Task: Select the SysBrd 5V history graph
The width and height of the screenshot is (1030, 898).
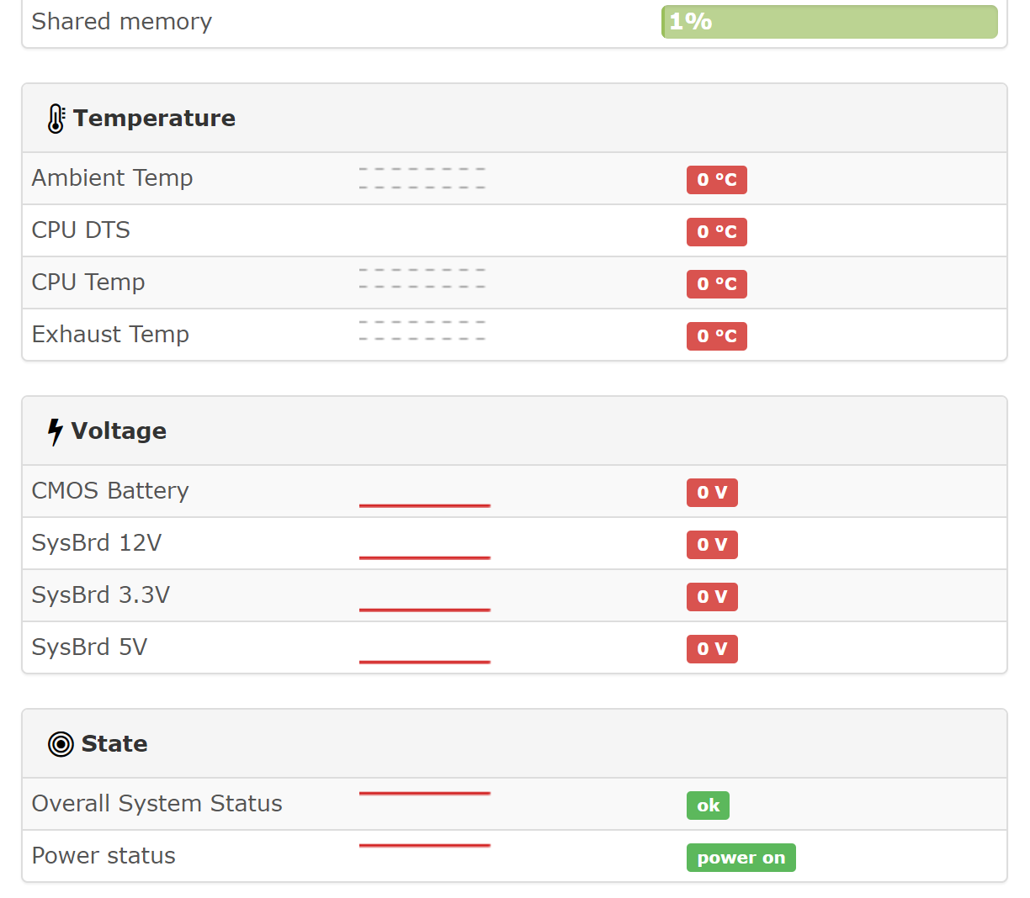Action: 425,661
